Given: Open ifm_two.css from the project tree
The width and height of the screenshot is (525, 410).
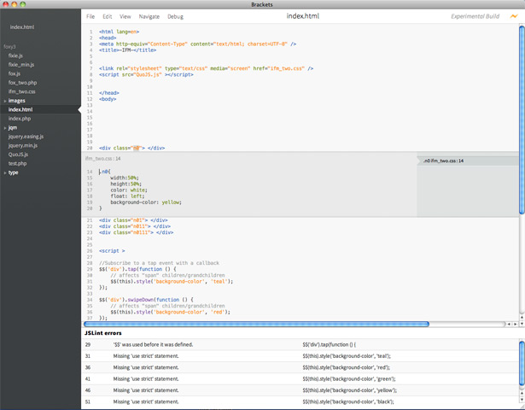Looking at the screenshot, I should click(22, 91).
